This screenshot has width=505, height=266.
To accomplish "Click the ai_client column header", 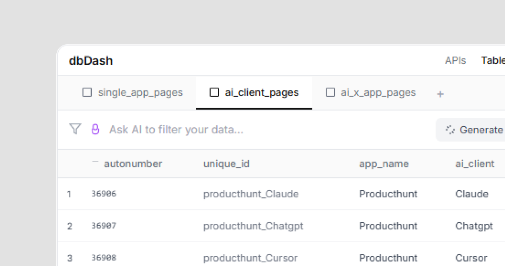I will point(475,164).
